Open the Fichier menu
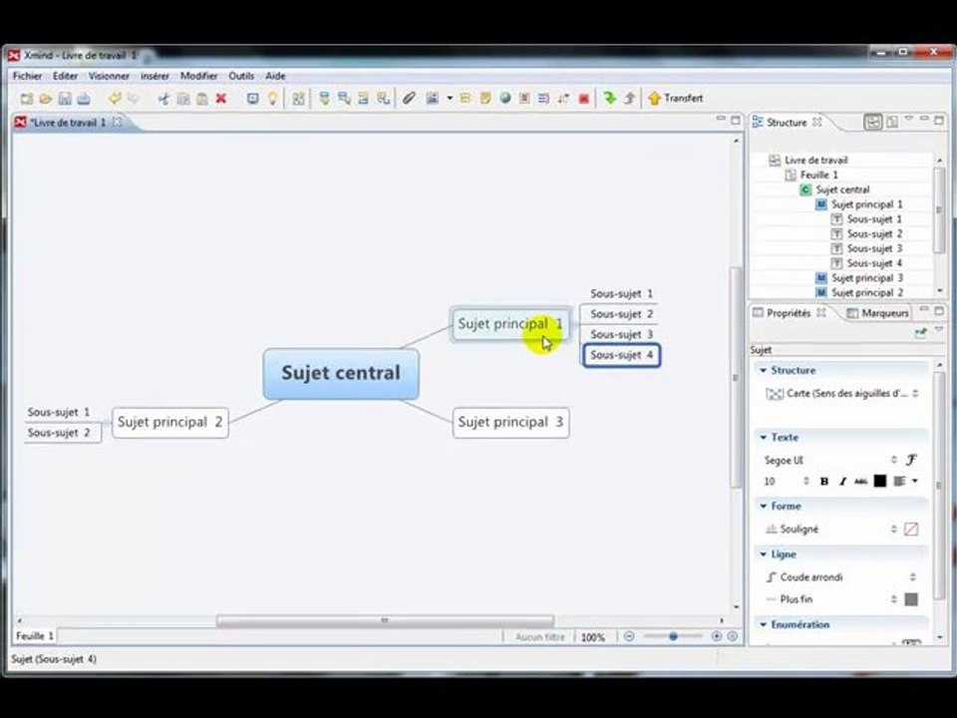Viewport: 957px width, 718px height. 28,76
